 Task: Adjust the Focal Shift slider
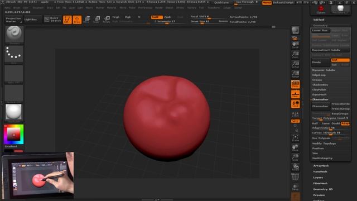pyautogui.click(x=207, y=17)
